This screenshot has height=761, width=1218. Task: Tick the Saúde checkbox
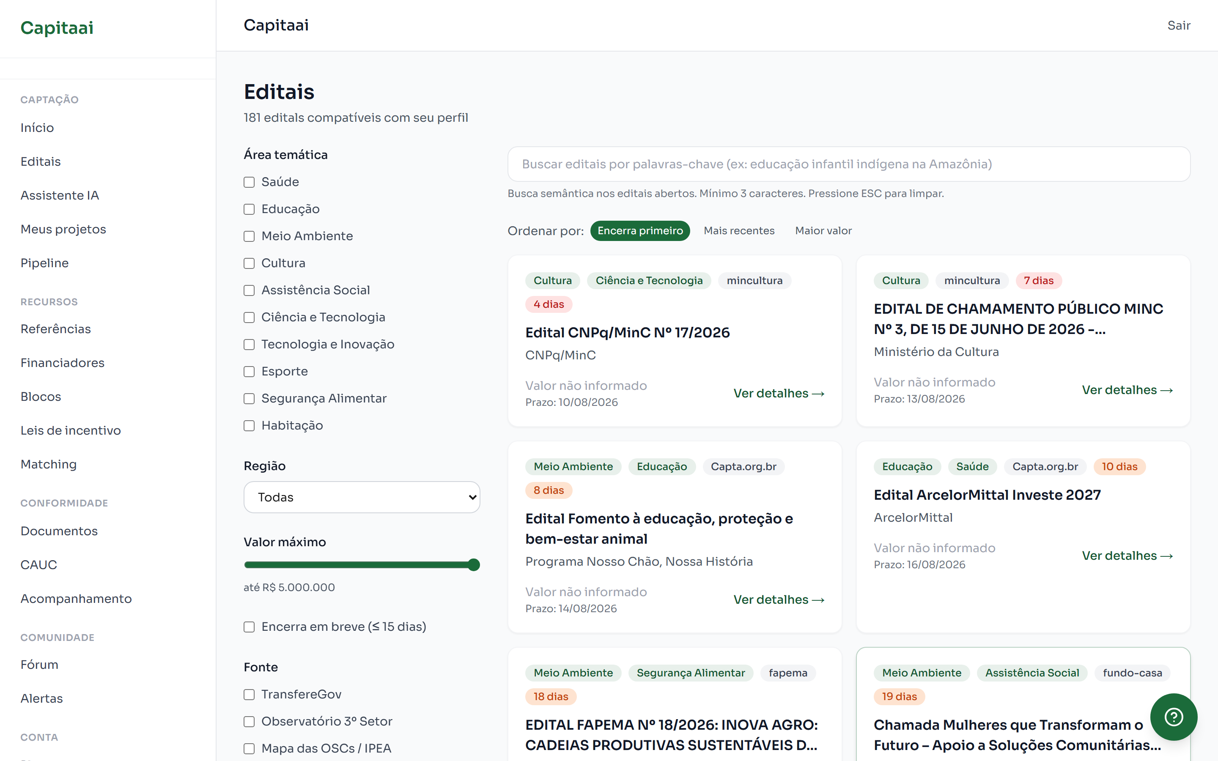click(249, 182)
